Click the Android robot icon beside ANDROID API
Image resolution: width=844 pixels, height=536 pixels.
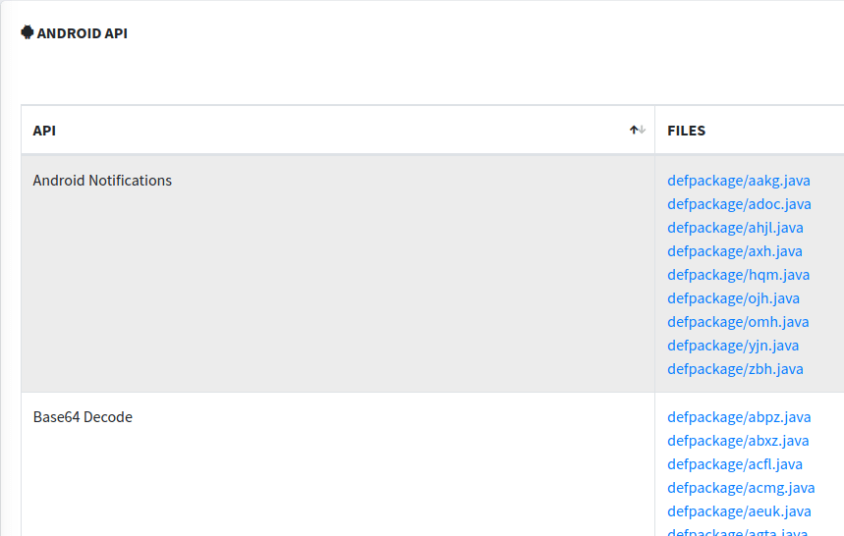point(27,32)
